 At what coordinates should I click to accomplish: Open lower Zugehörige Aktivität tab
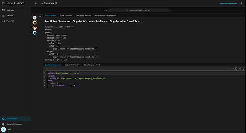pos(92,65)
